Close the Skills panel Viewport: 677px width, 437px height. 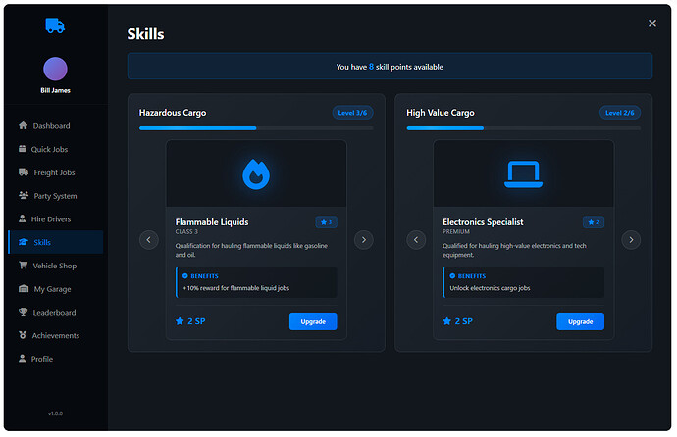point(652,24)
